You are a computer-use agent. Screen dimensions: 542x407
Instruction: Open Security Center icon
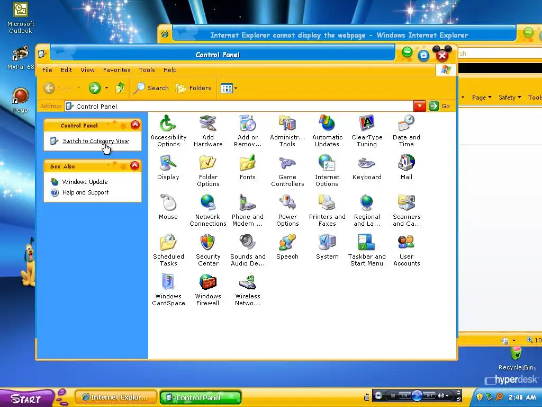coord(207,250)
